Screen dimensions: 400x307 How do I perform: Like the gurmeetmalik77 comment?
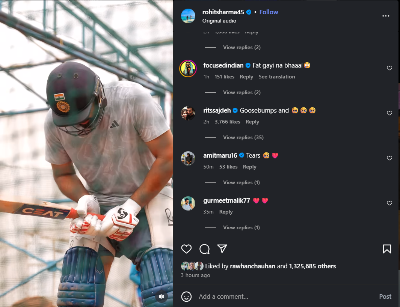[389, 203]
